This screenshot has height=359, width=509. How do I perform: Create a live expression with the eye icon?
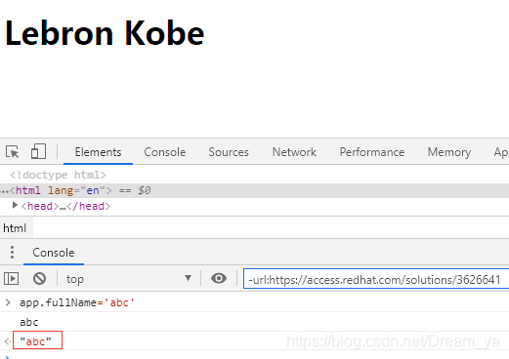pyautogui.click(x=219, y=278)
